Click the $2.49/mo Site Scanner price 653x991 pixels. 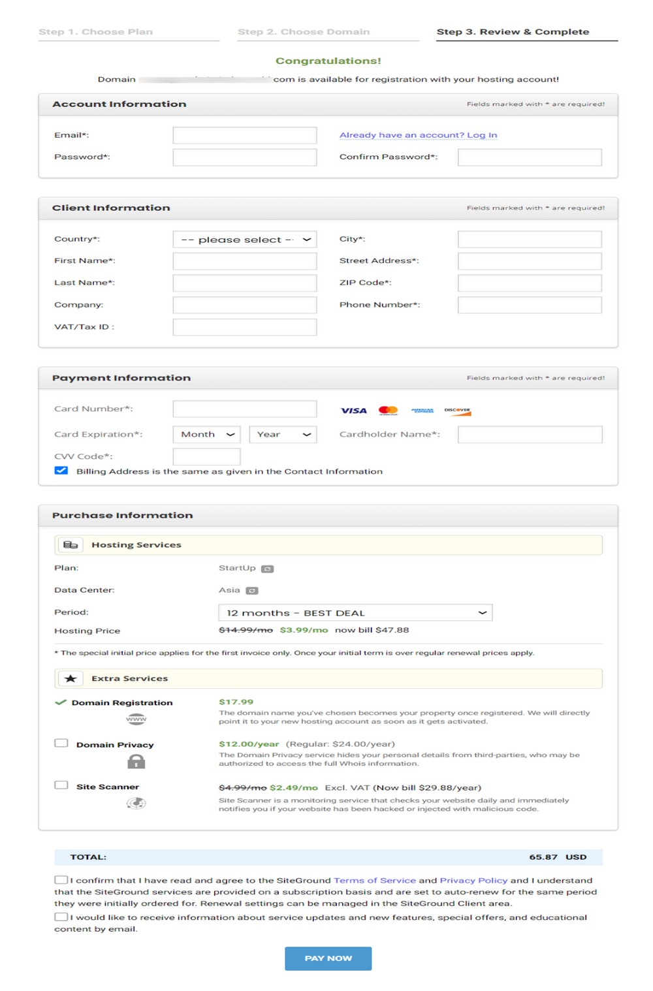point(294,788)
